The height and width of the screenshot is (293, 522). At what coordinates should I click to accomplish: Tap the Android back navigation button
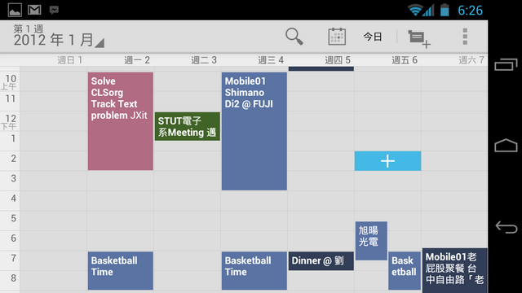click(x=506, y=227)
